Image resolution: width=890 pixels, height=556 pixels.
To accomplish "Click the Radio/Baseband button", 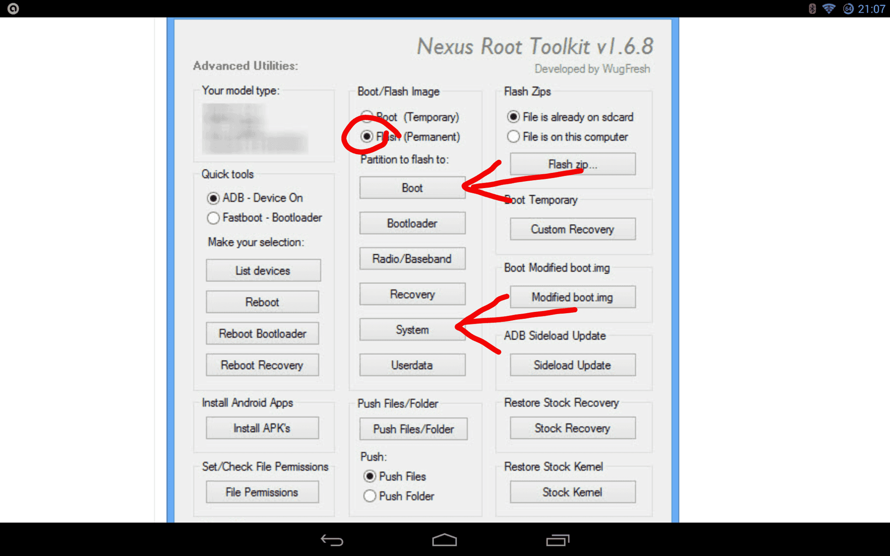I will tap(412, 259).
